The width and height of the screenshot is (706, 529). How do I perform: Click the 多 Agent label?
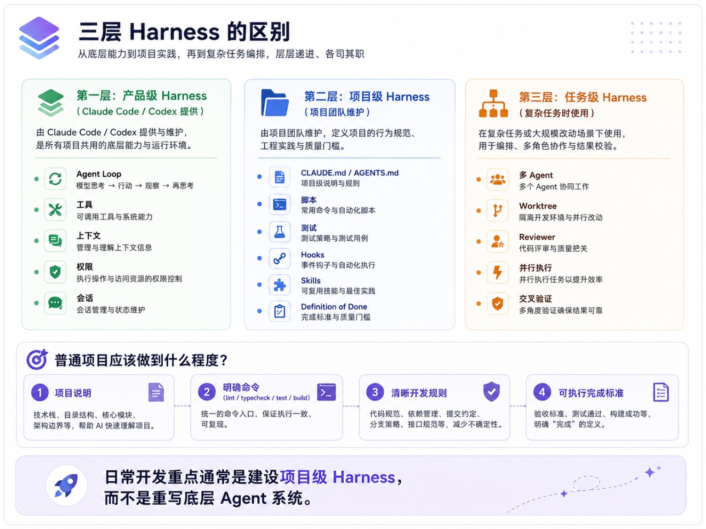[x=536, y=175]
